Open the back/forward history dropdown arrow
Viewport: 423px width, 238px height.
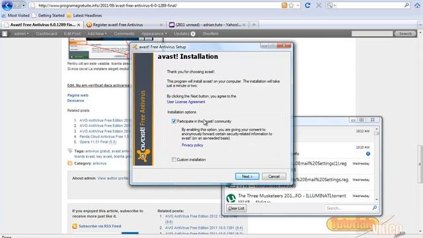[24, 5]
